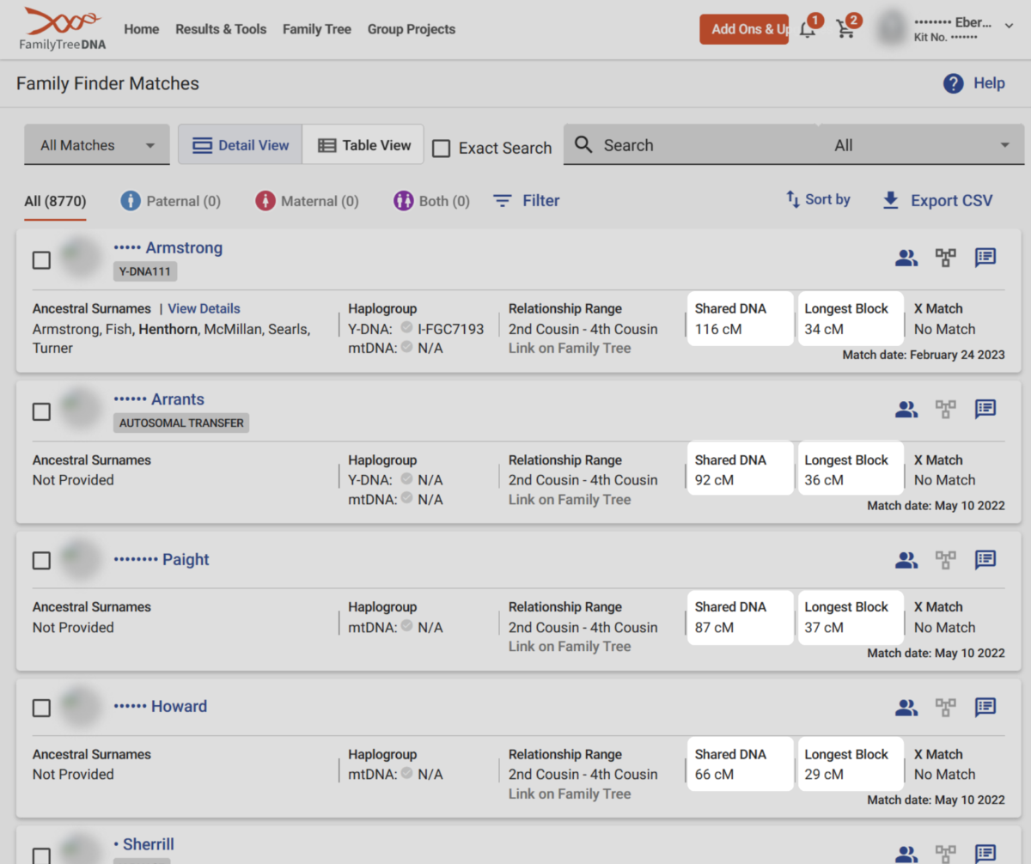Select the Maternal (0) tab
Screen dimensions: 1031x864
click(307, 201)
